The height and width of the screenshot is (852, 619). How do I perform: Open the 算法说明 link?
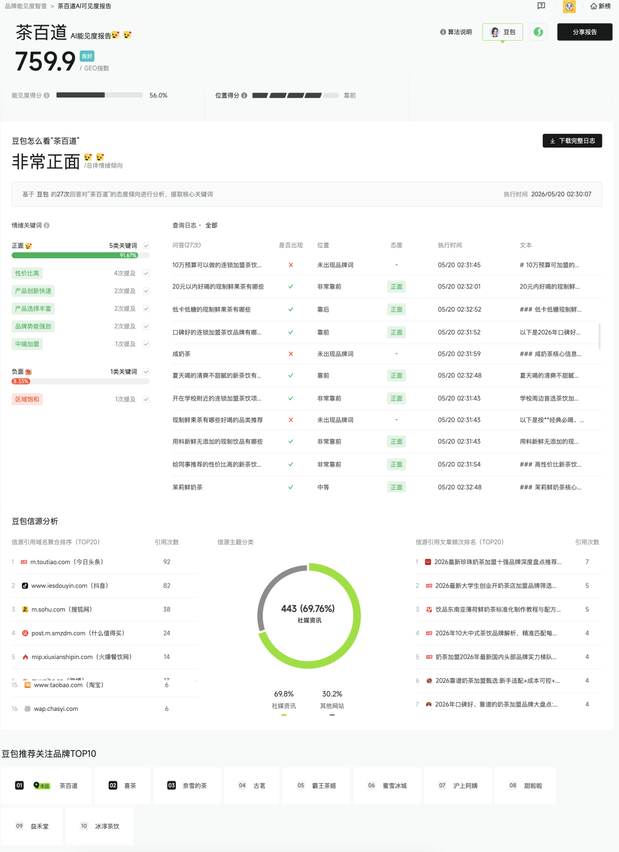(456, 32)
